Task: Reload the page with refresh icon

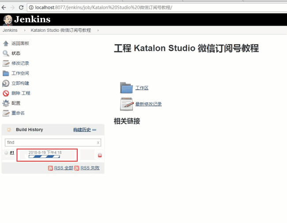Action: (x=21, y=8)
